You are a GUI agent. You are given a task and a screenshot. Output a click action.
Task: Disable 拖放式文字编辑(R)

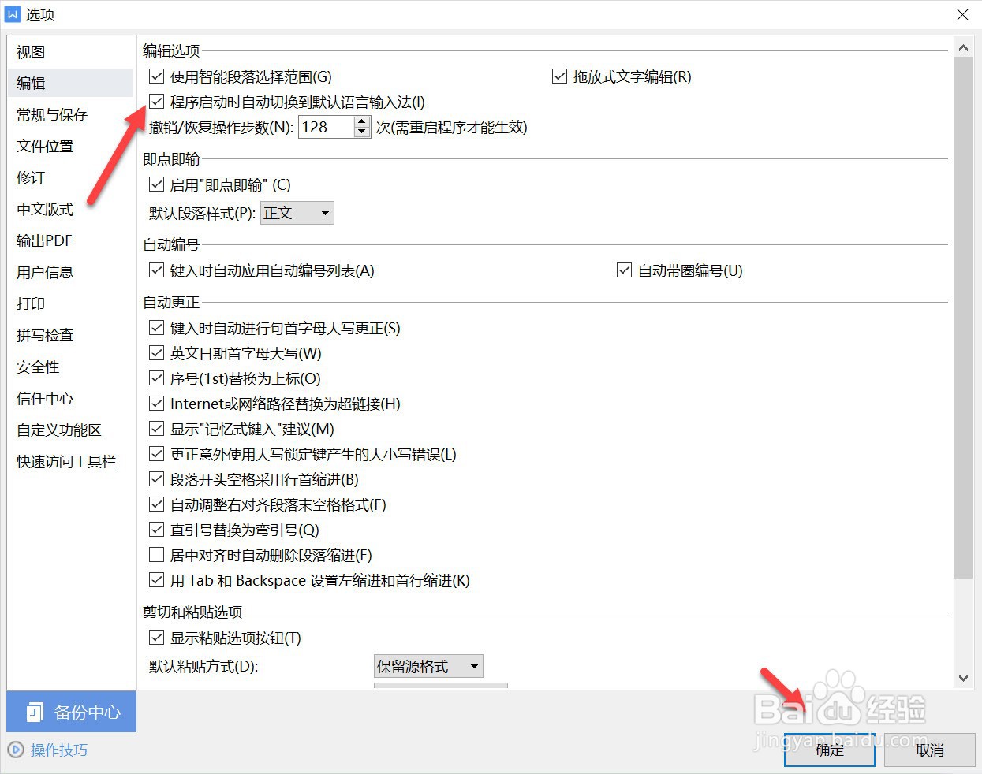(559, 76)
